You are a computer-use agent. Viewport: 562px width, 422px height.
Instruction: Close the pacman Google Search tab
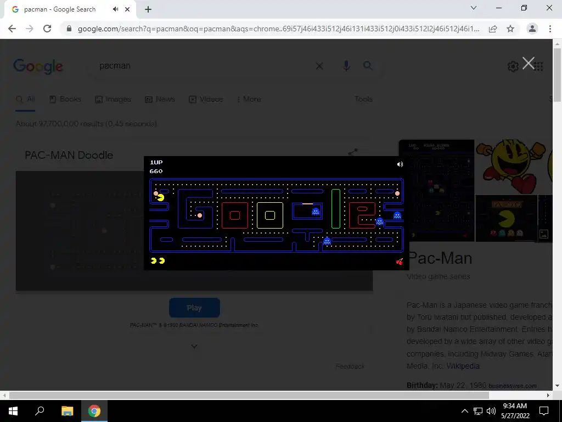point(127,9)
